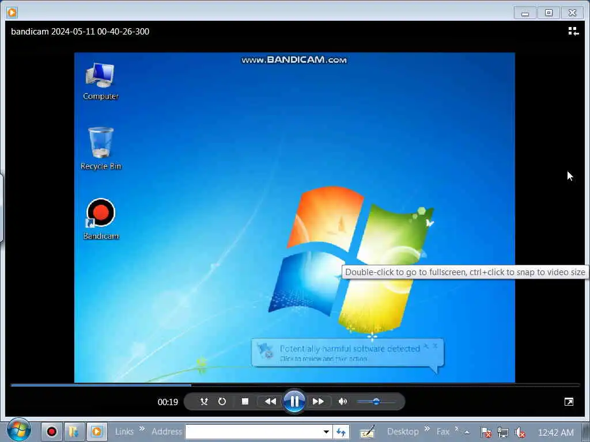Viewport: 590px width, 442px height.
Task: Click the Bandicam shortcut in the video
Action: pos(100,219)
